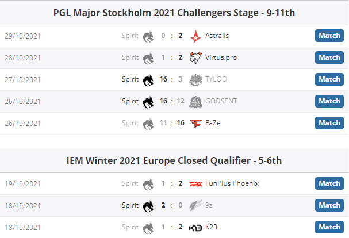Click the 9z team logo
349x238 pixels.
(195, 205)
